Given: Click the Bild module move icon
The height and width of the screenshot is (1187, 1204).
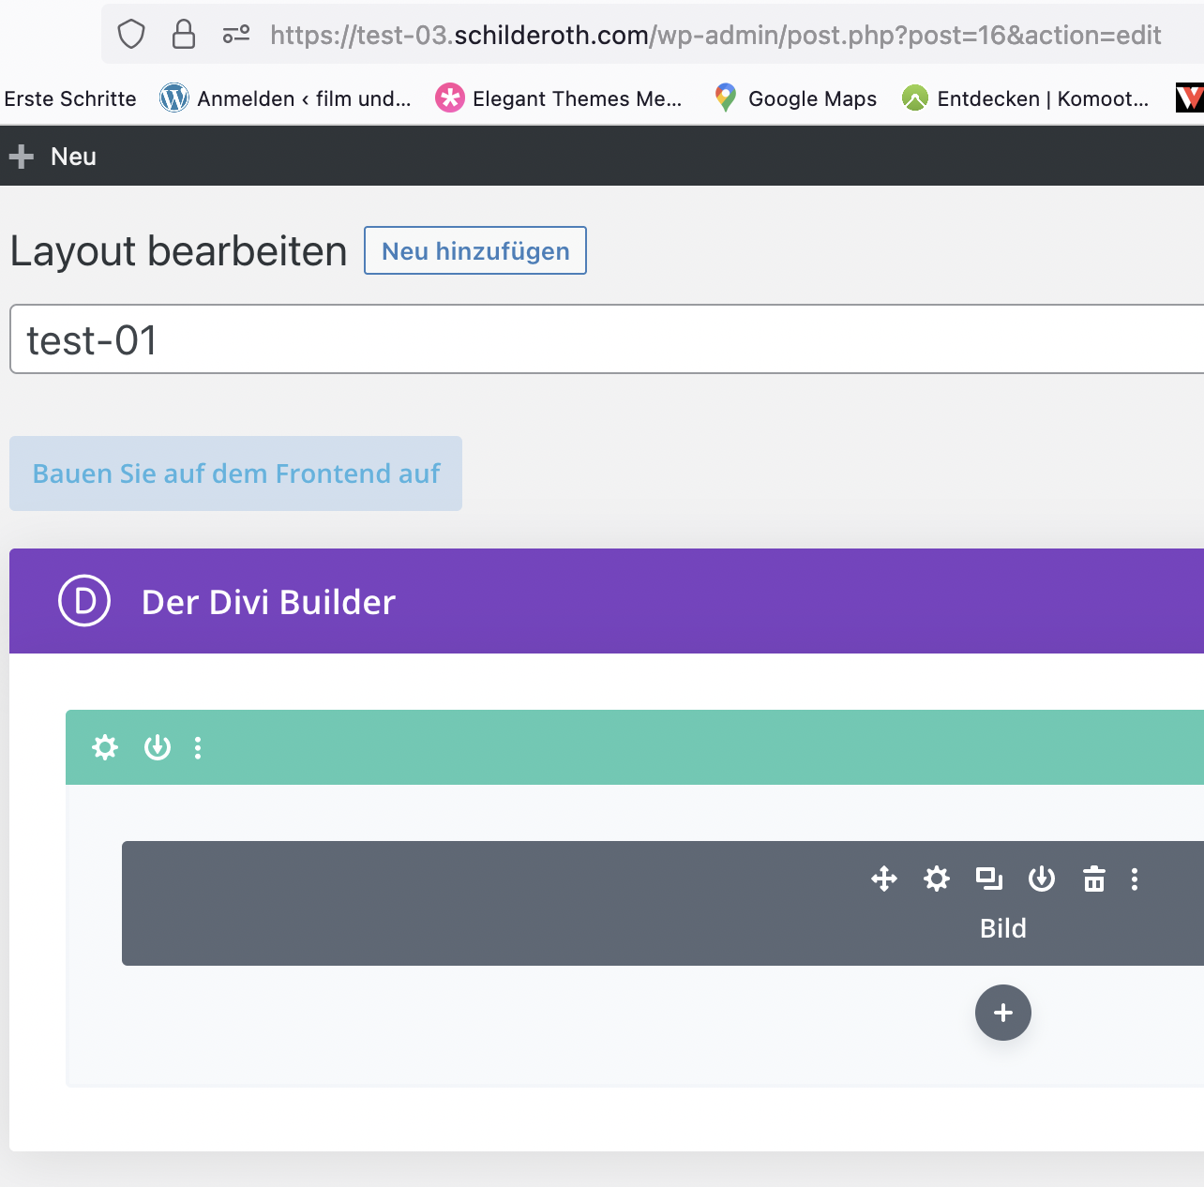Looking at the screenshot, I should (884, 879).
